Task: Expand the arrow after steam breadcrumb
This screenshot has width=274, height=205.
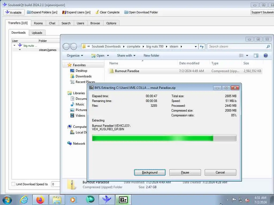Action: (181, 46)
